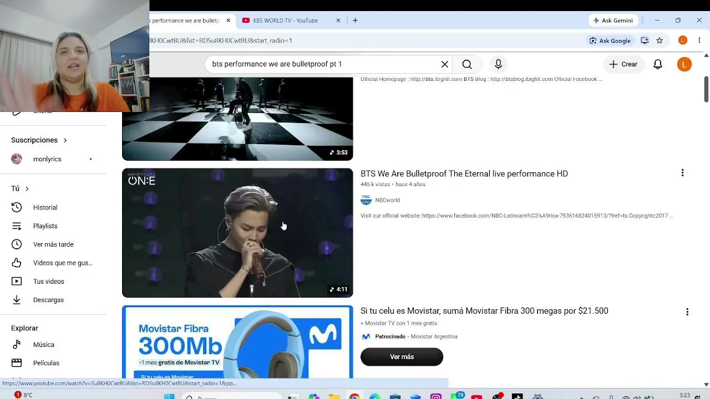Viewport: 710px width, 399px height.
Task: Click the 'Visit our official website' description
Action: point(517,216)
